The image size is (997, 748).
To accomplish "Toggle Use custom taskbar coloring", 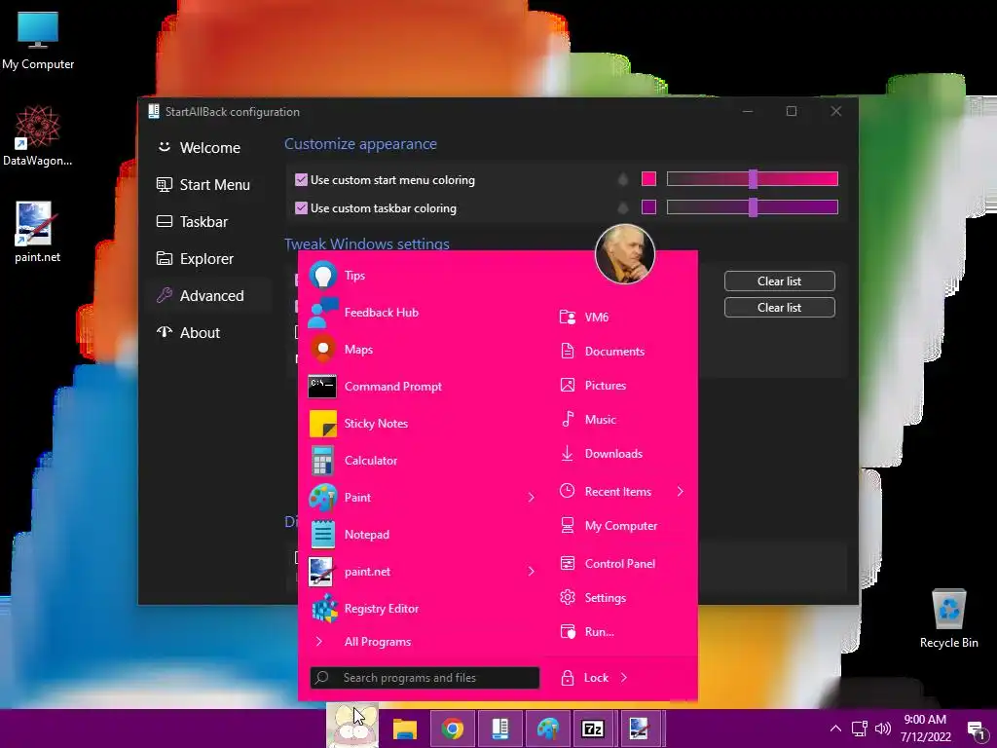I will point(302,208).
